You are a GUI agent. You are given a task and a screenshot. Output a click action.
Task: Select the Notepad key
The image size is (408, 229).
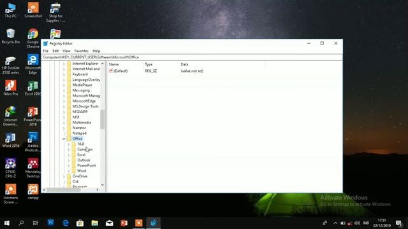pos(79,133)
